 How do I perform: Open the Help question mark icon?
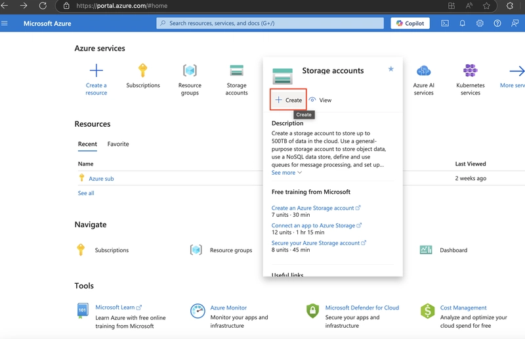(497, 23)
